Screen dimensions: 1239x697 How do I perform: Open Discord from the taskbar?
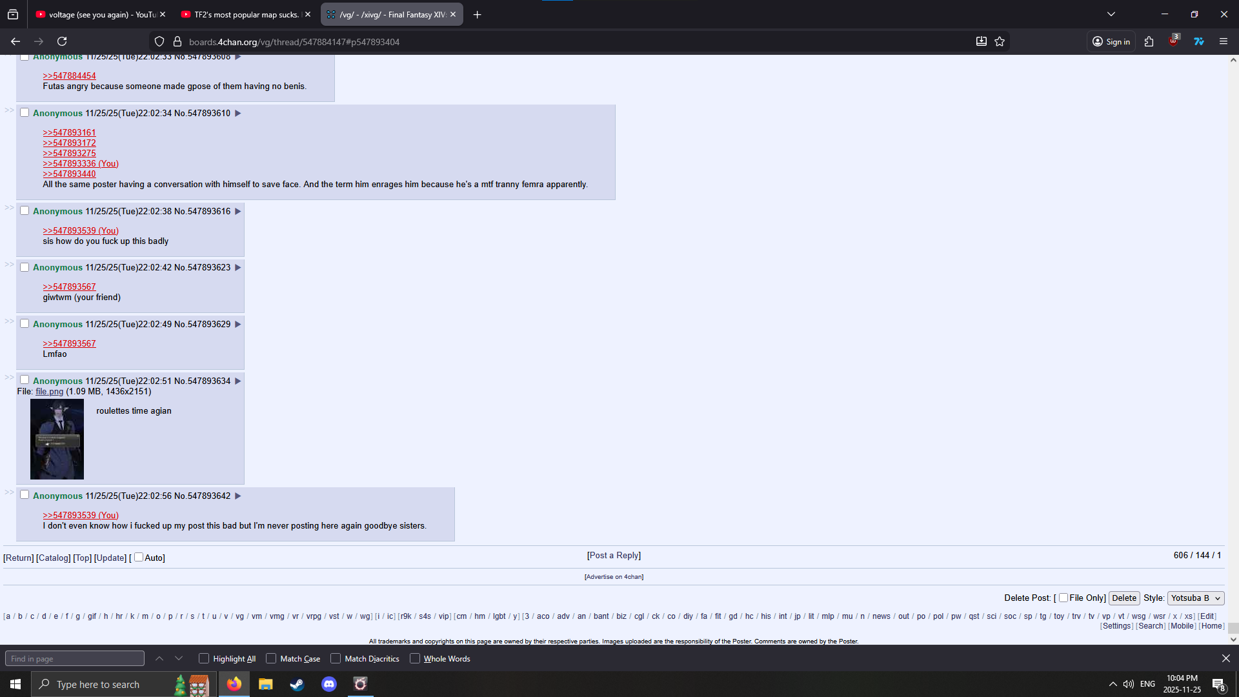[x=329, y=684]
